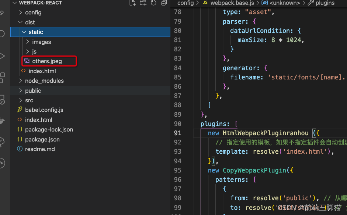Click the "patterns:" key on line 96
Image resolution: width=347 pixels, height=215 pixels.
coord(232,180)
